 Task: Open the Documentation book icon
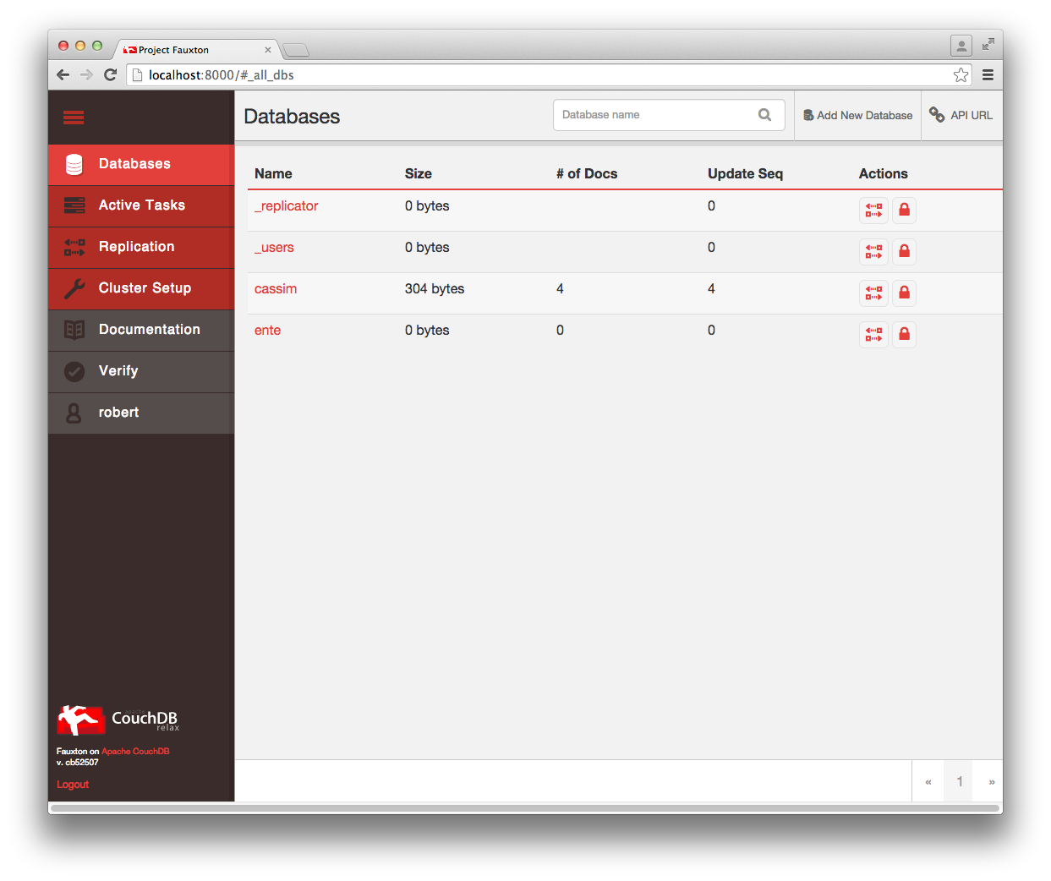click(x=74, y=330)
